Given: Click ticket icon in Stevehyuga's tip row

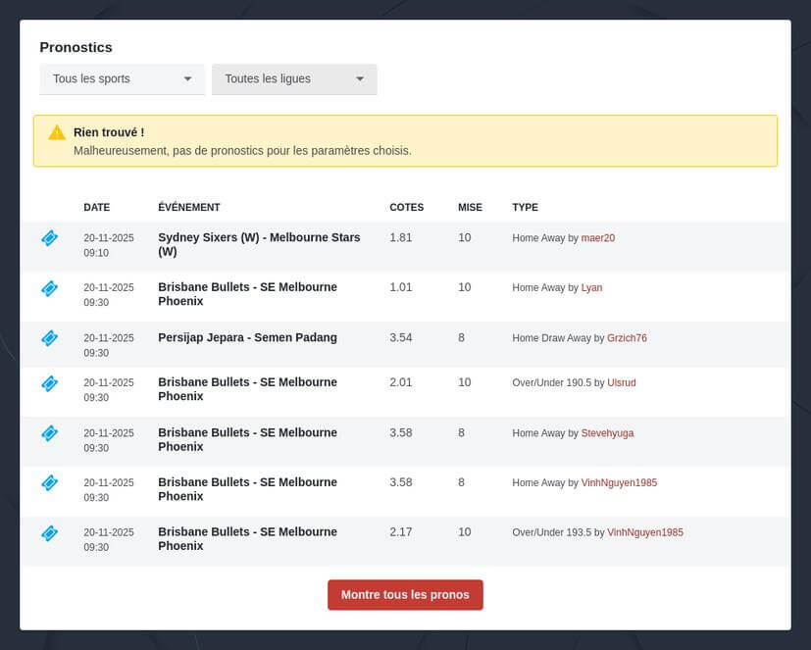Looking at the screenshot, I should 49,433.
